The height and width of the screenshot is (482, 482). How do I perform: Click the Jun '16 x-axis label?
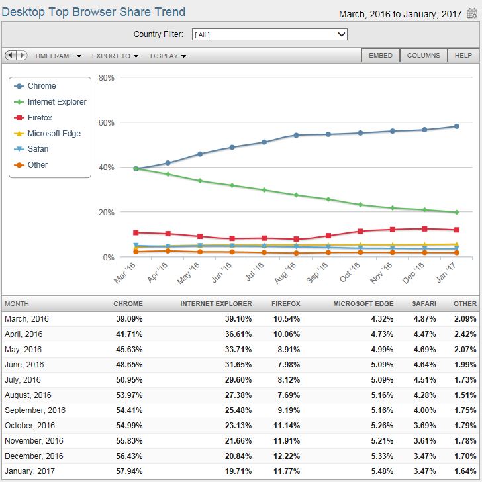(221, 272)
